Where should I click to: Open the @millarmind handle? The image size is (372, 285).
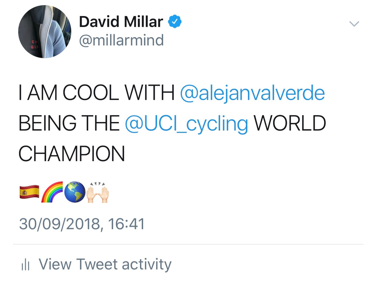[x=121, y=40]
